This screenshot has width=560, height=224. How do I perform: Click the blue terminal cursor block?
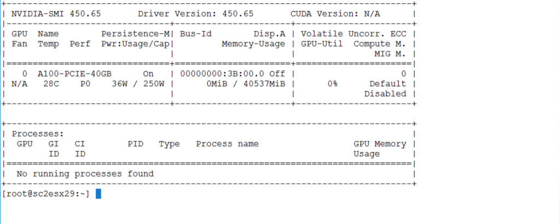(98, 194)
